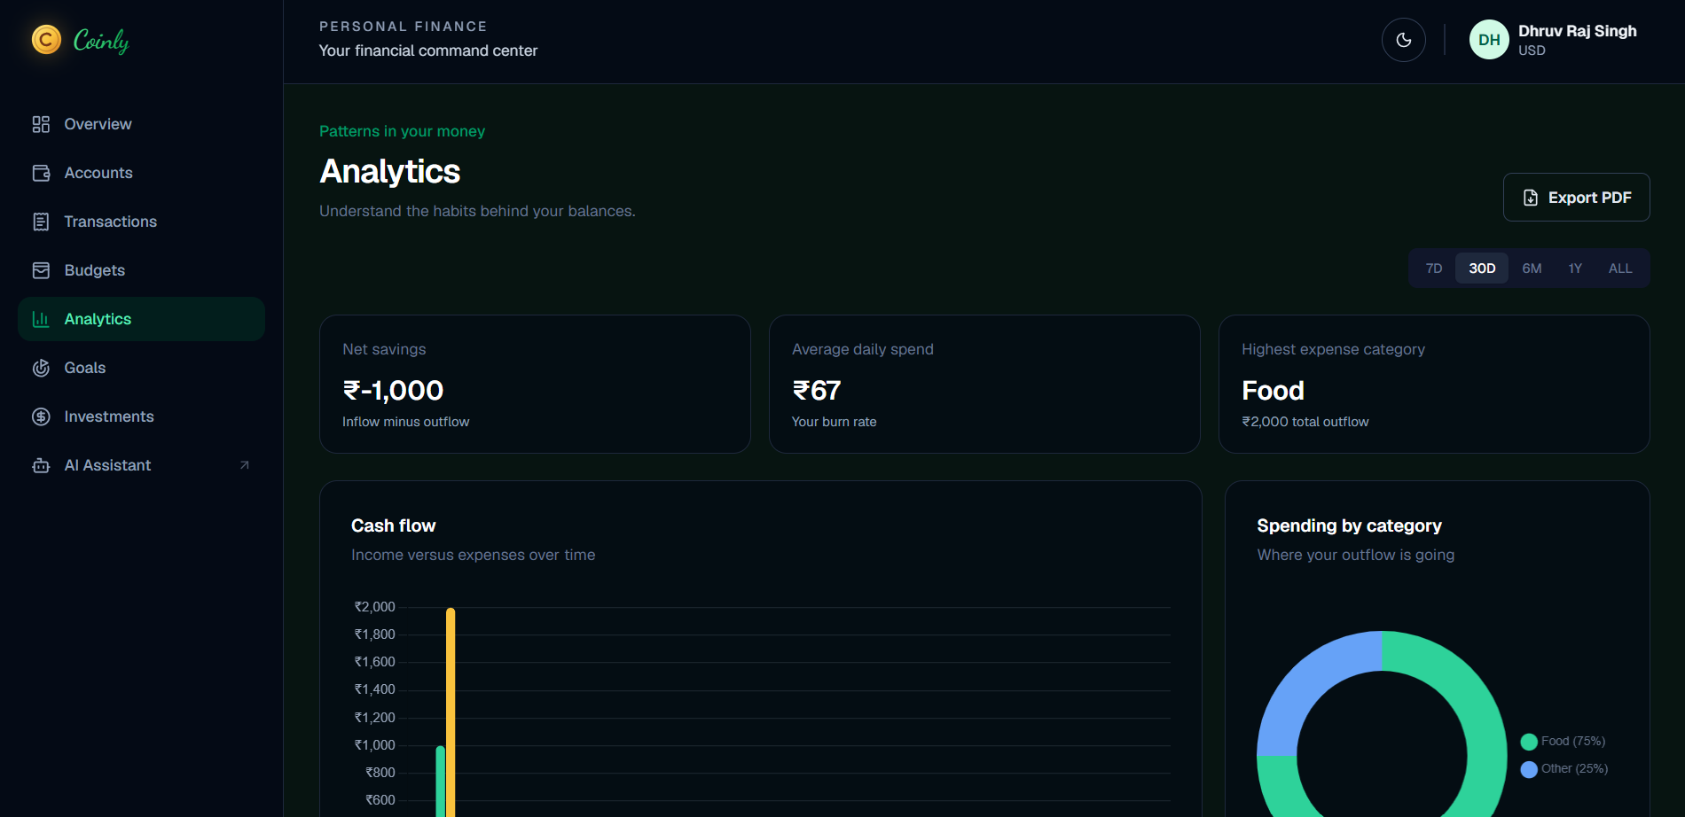Click the Coinly coin logo icon
This screenshot has height=817, width=1685.
coord(46,39)
